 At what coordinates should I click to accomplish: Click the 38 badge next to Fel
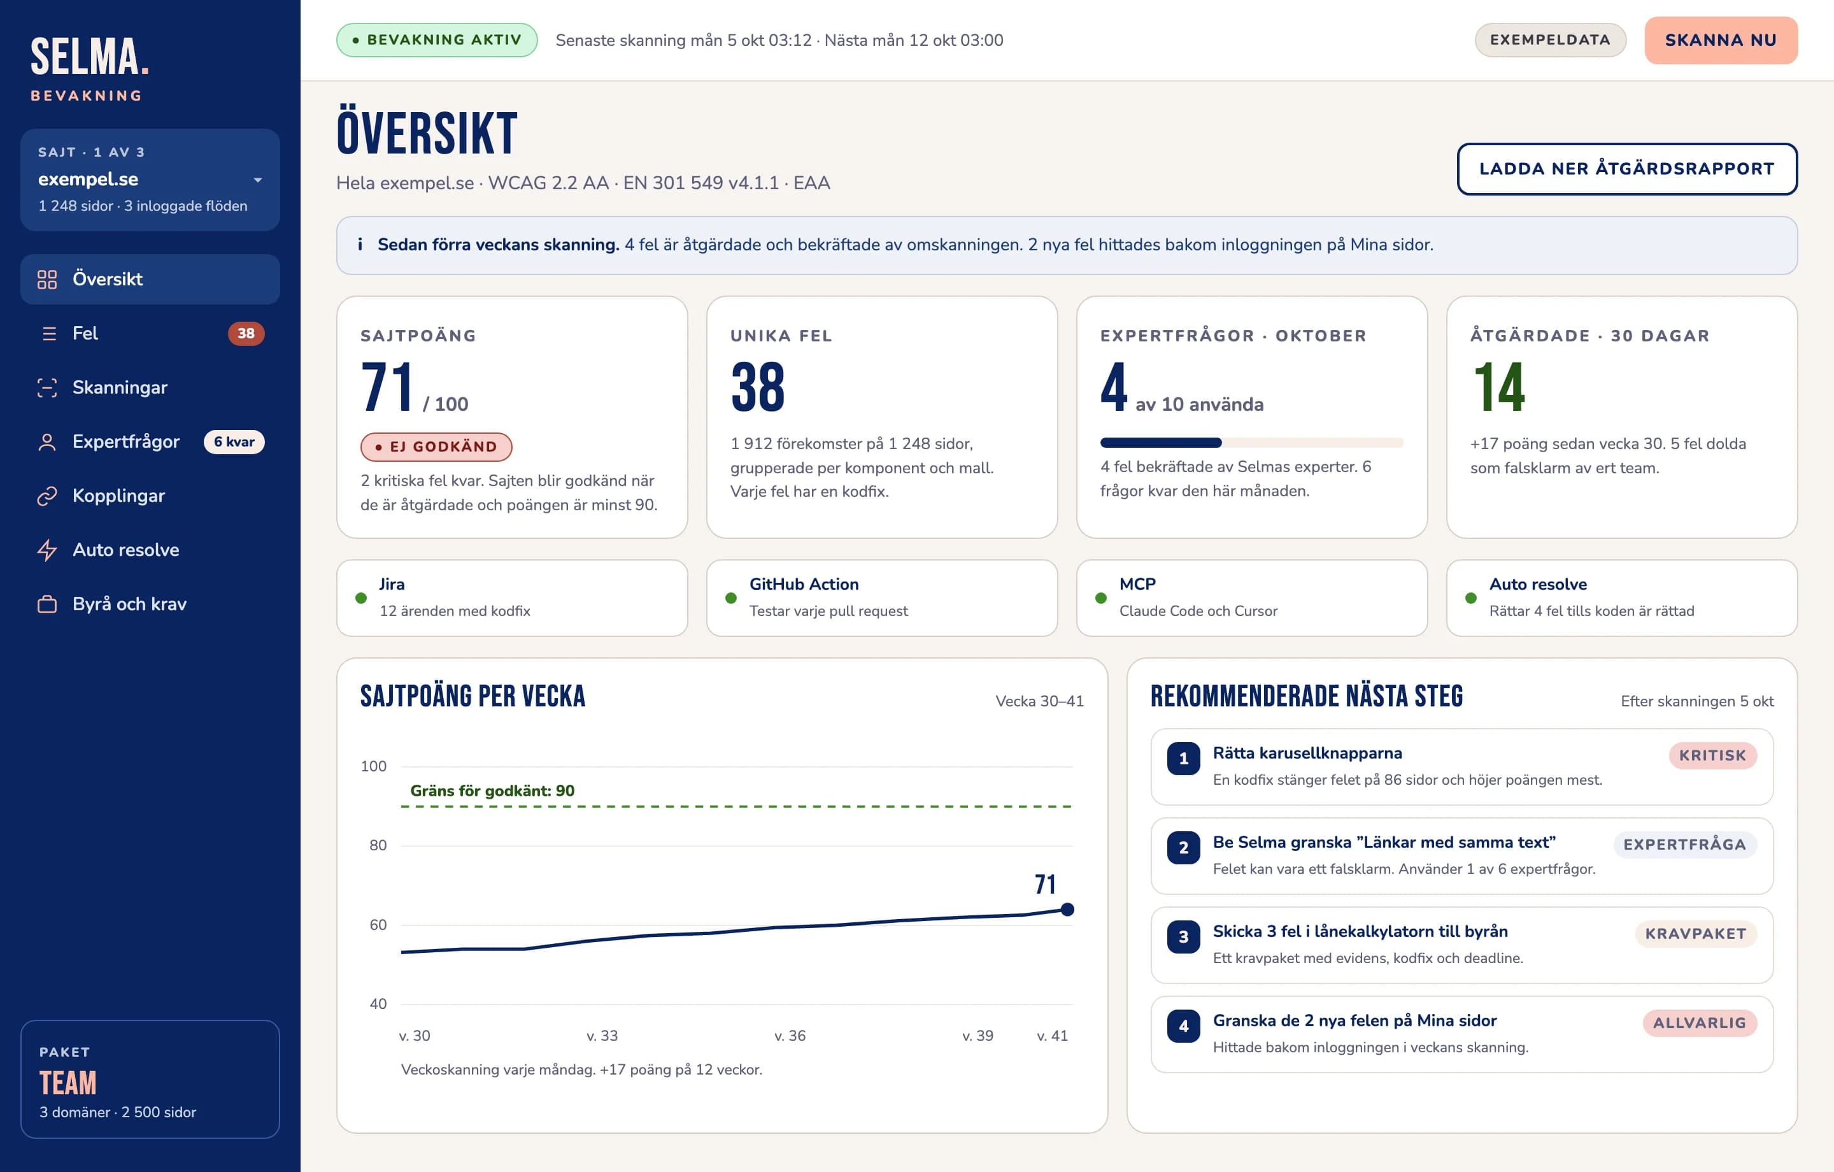click(245, 334)
